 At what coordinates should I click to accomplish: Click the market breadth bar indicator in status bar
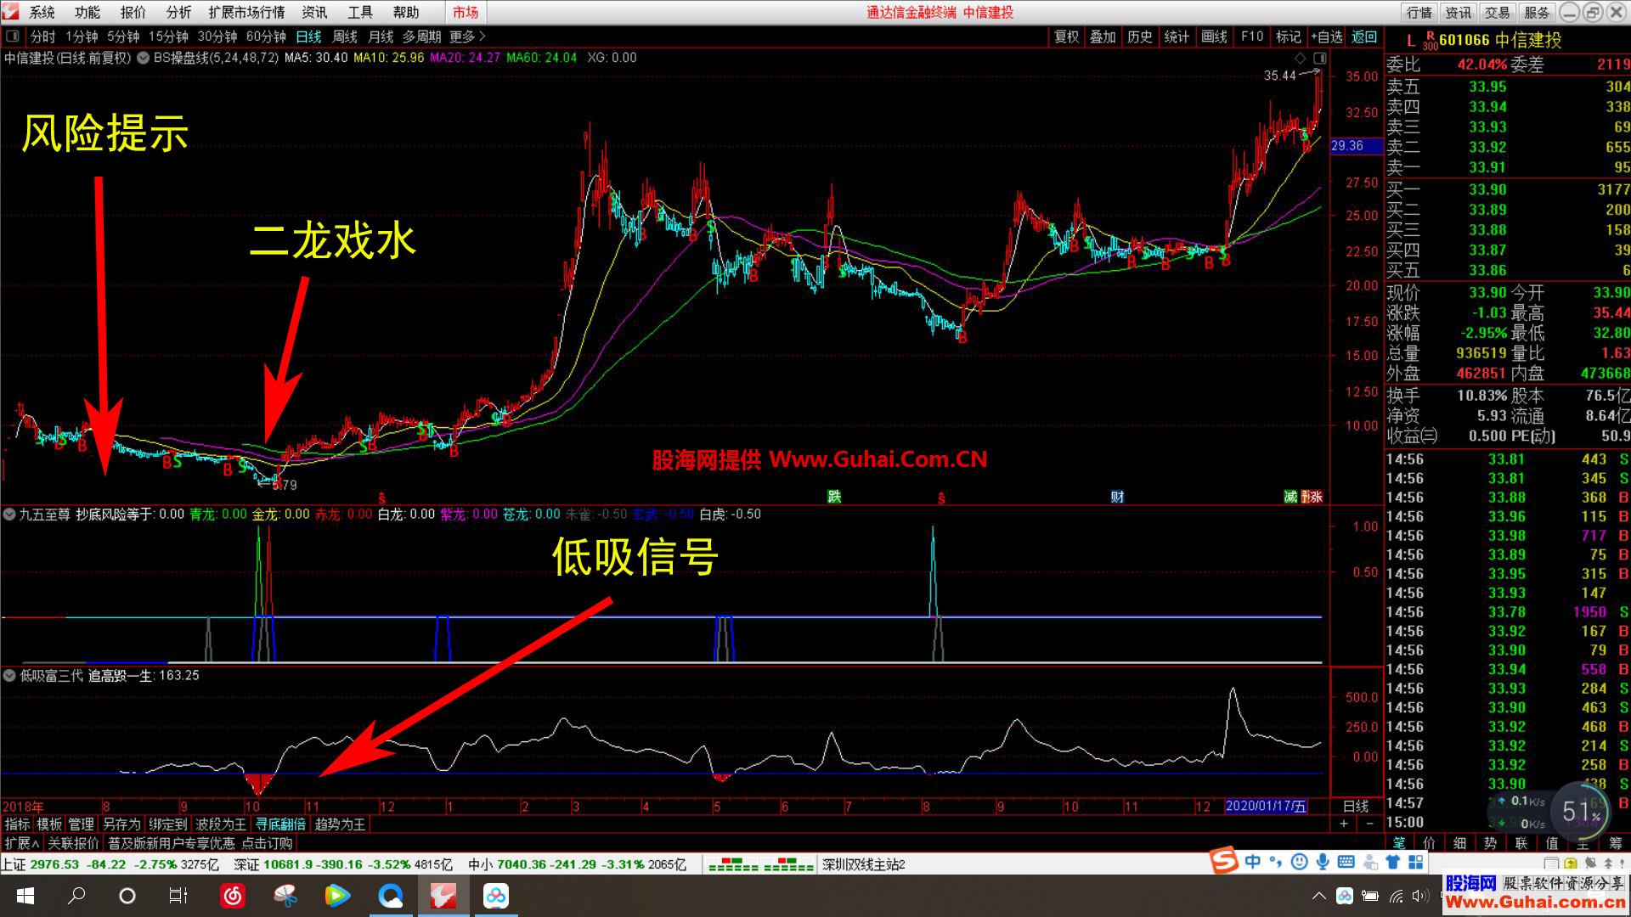point(760,865)
